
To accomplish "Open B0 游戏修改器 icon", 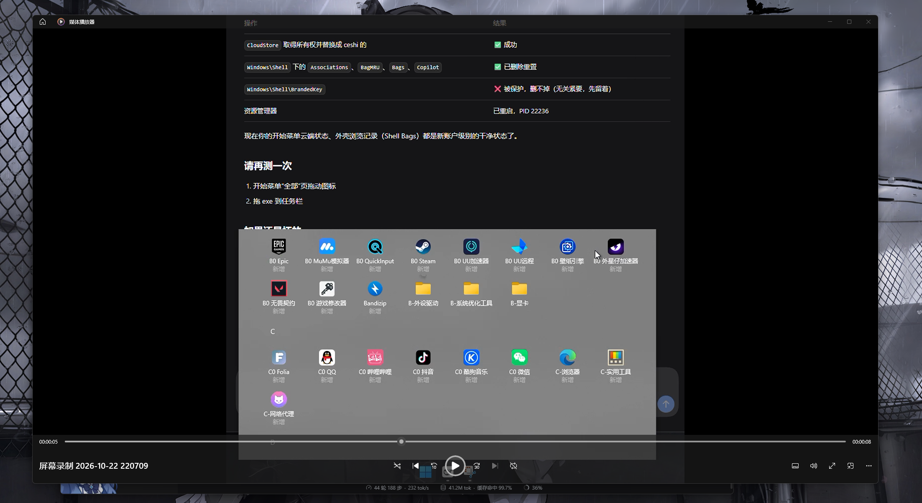I will [327, 289].
